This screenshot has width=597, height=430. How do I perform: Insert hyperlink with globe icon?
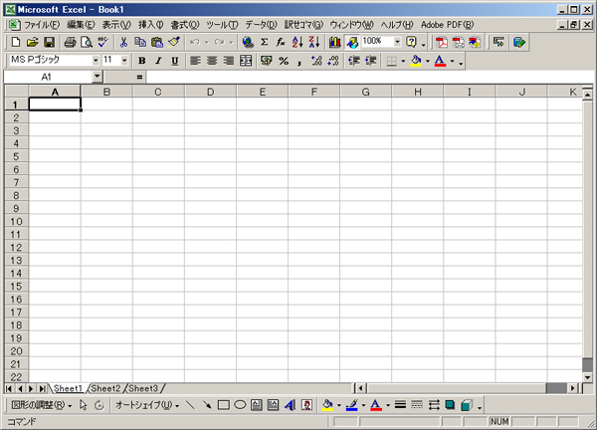click(248, 42)
